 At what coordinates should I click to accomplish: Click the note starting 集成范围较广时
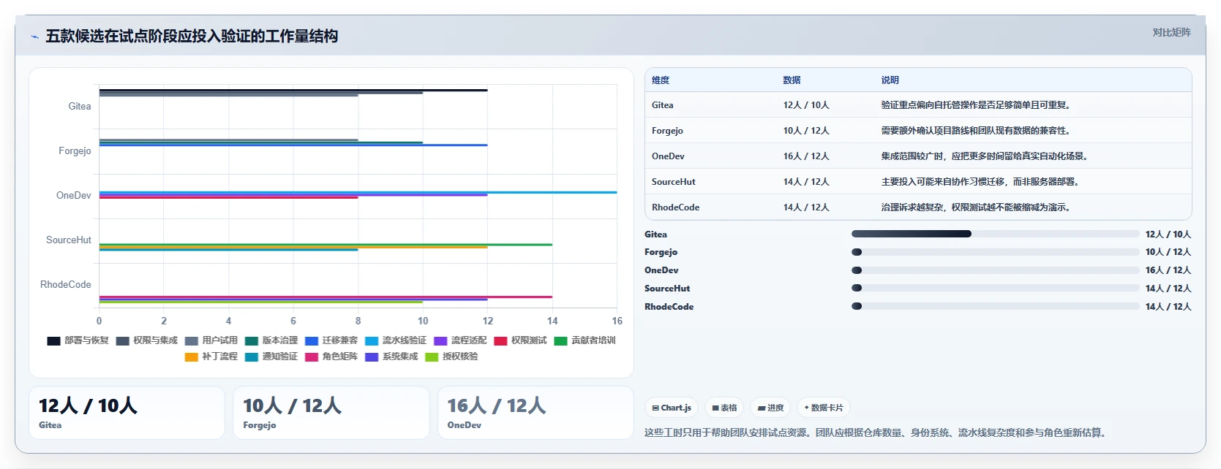pyautogui.click(x=986, y=156)
